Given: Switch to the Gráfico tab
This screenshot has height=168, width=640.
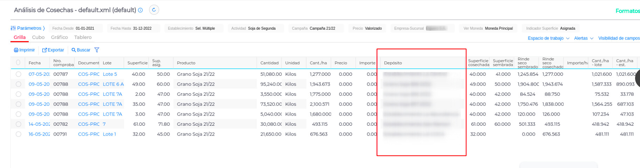Looking at the screenshot, I should pos(59,37).
